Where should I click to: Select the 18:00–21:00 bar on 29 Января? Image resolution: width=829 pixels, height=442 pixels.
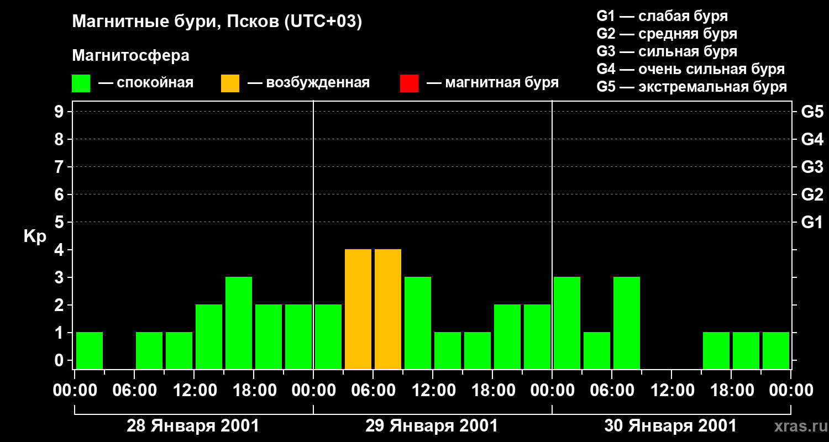point(507,336)
